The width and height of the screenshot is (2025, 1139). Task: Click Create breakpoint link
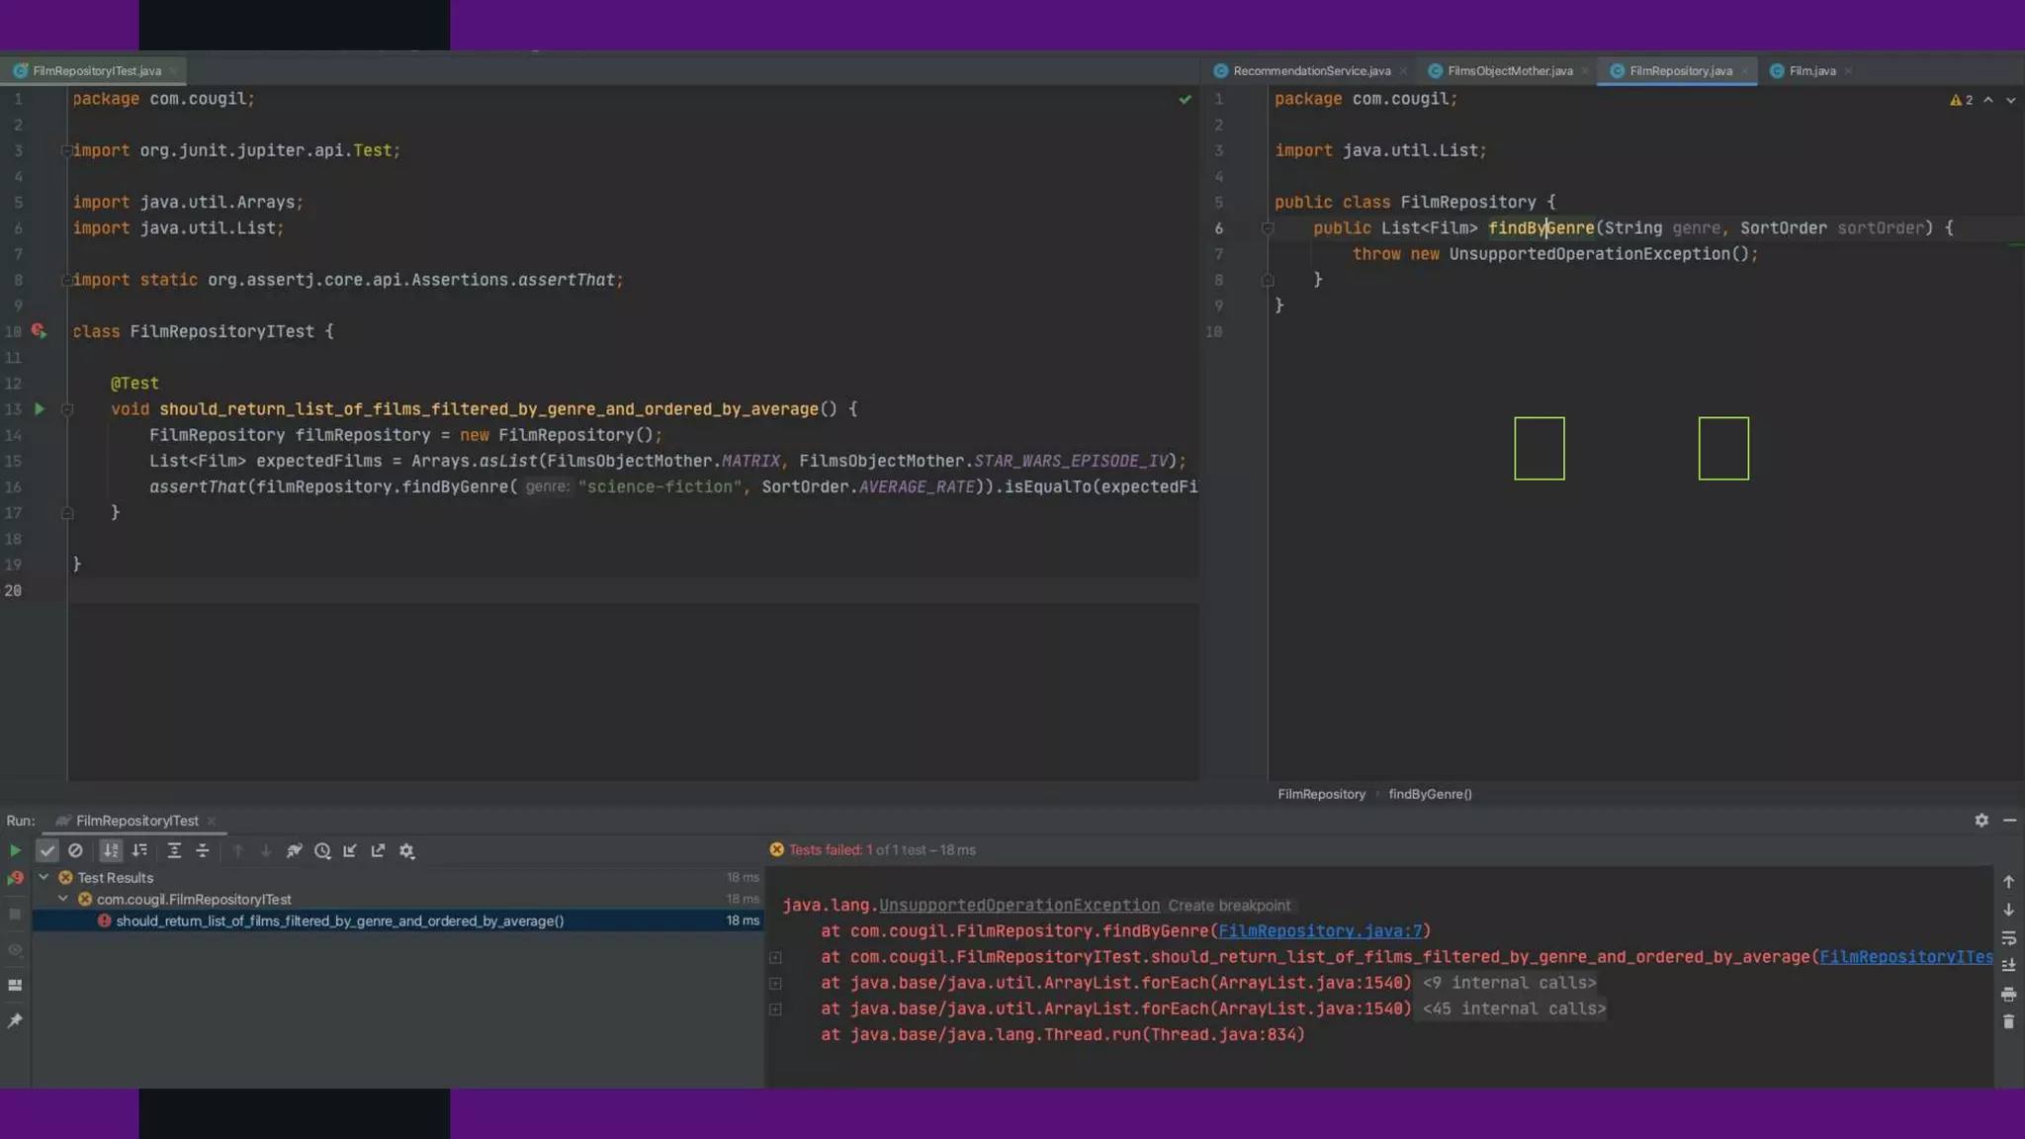(1228, 906)
